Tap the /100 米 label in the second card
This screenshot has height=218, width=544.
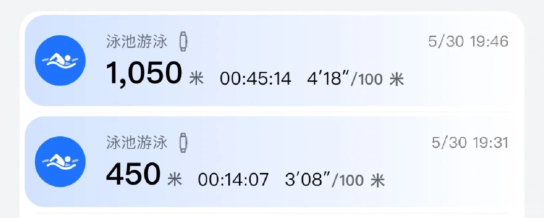point(358,180)
